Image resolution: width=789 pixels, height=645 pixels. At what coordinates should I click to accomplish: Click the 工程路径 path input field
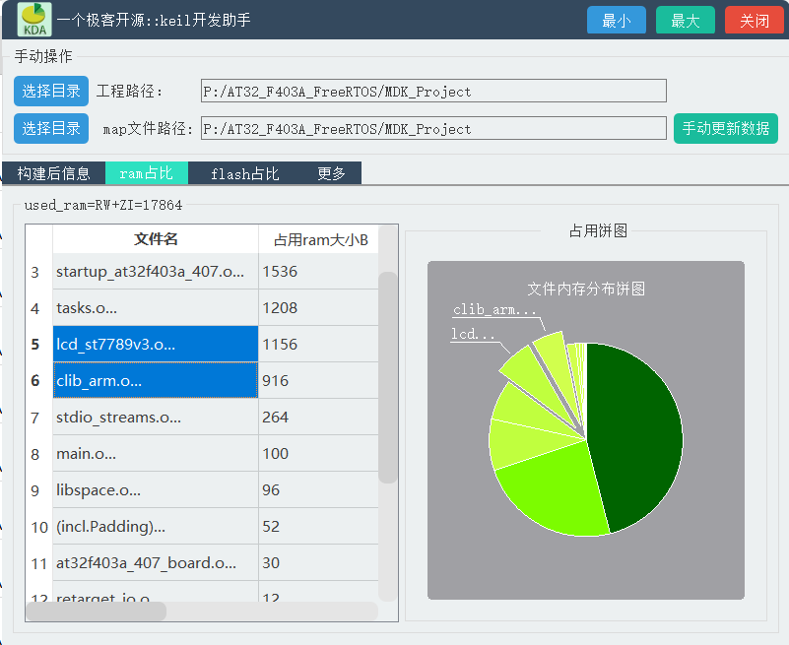pyautogui.click(x=433, y=91)
